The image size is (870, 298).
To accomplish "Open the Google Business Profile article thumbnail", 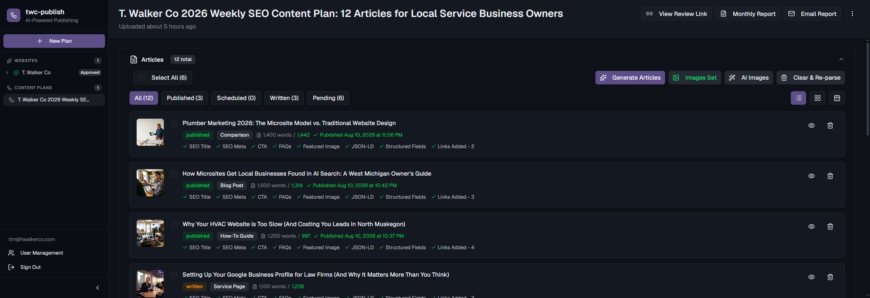I will [150, 284].
